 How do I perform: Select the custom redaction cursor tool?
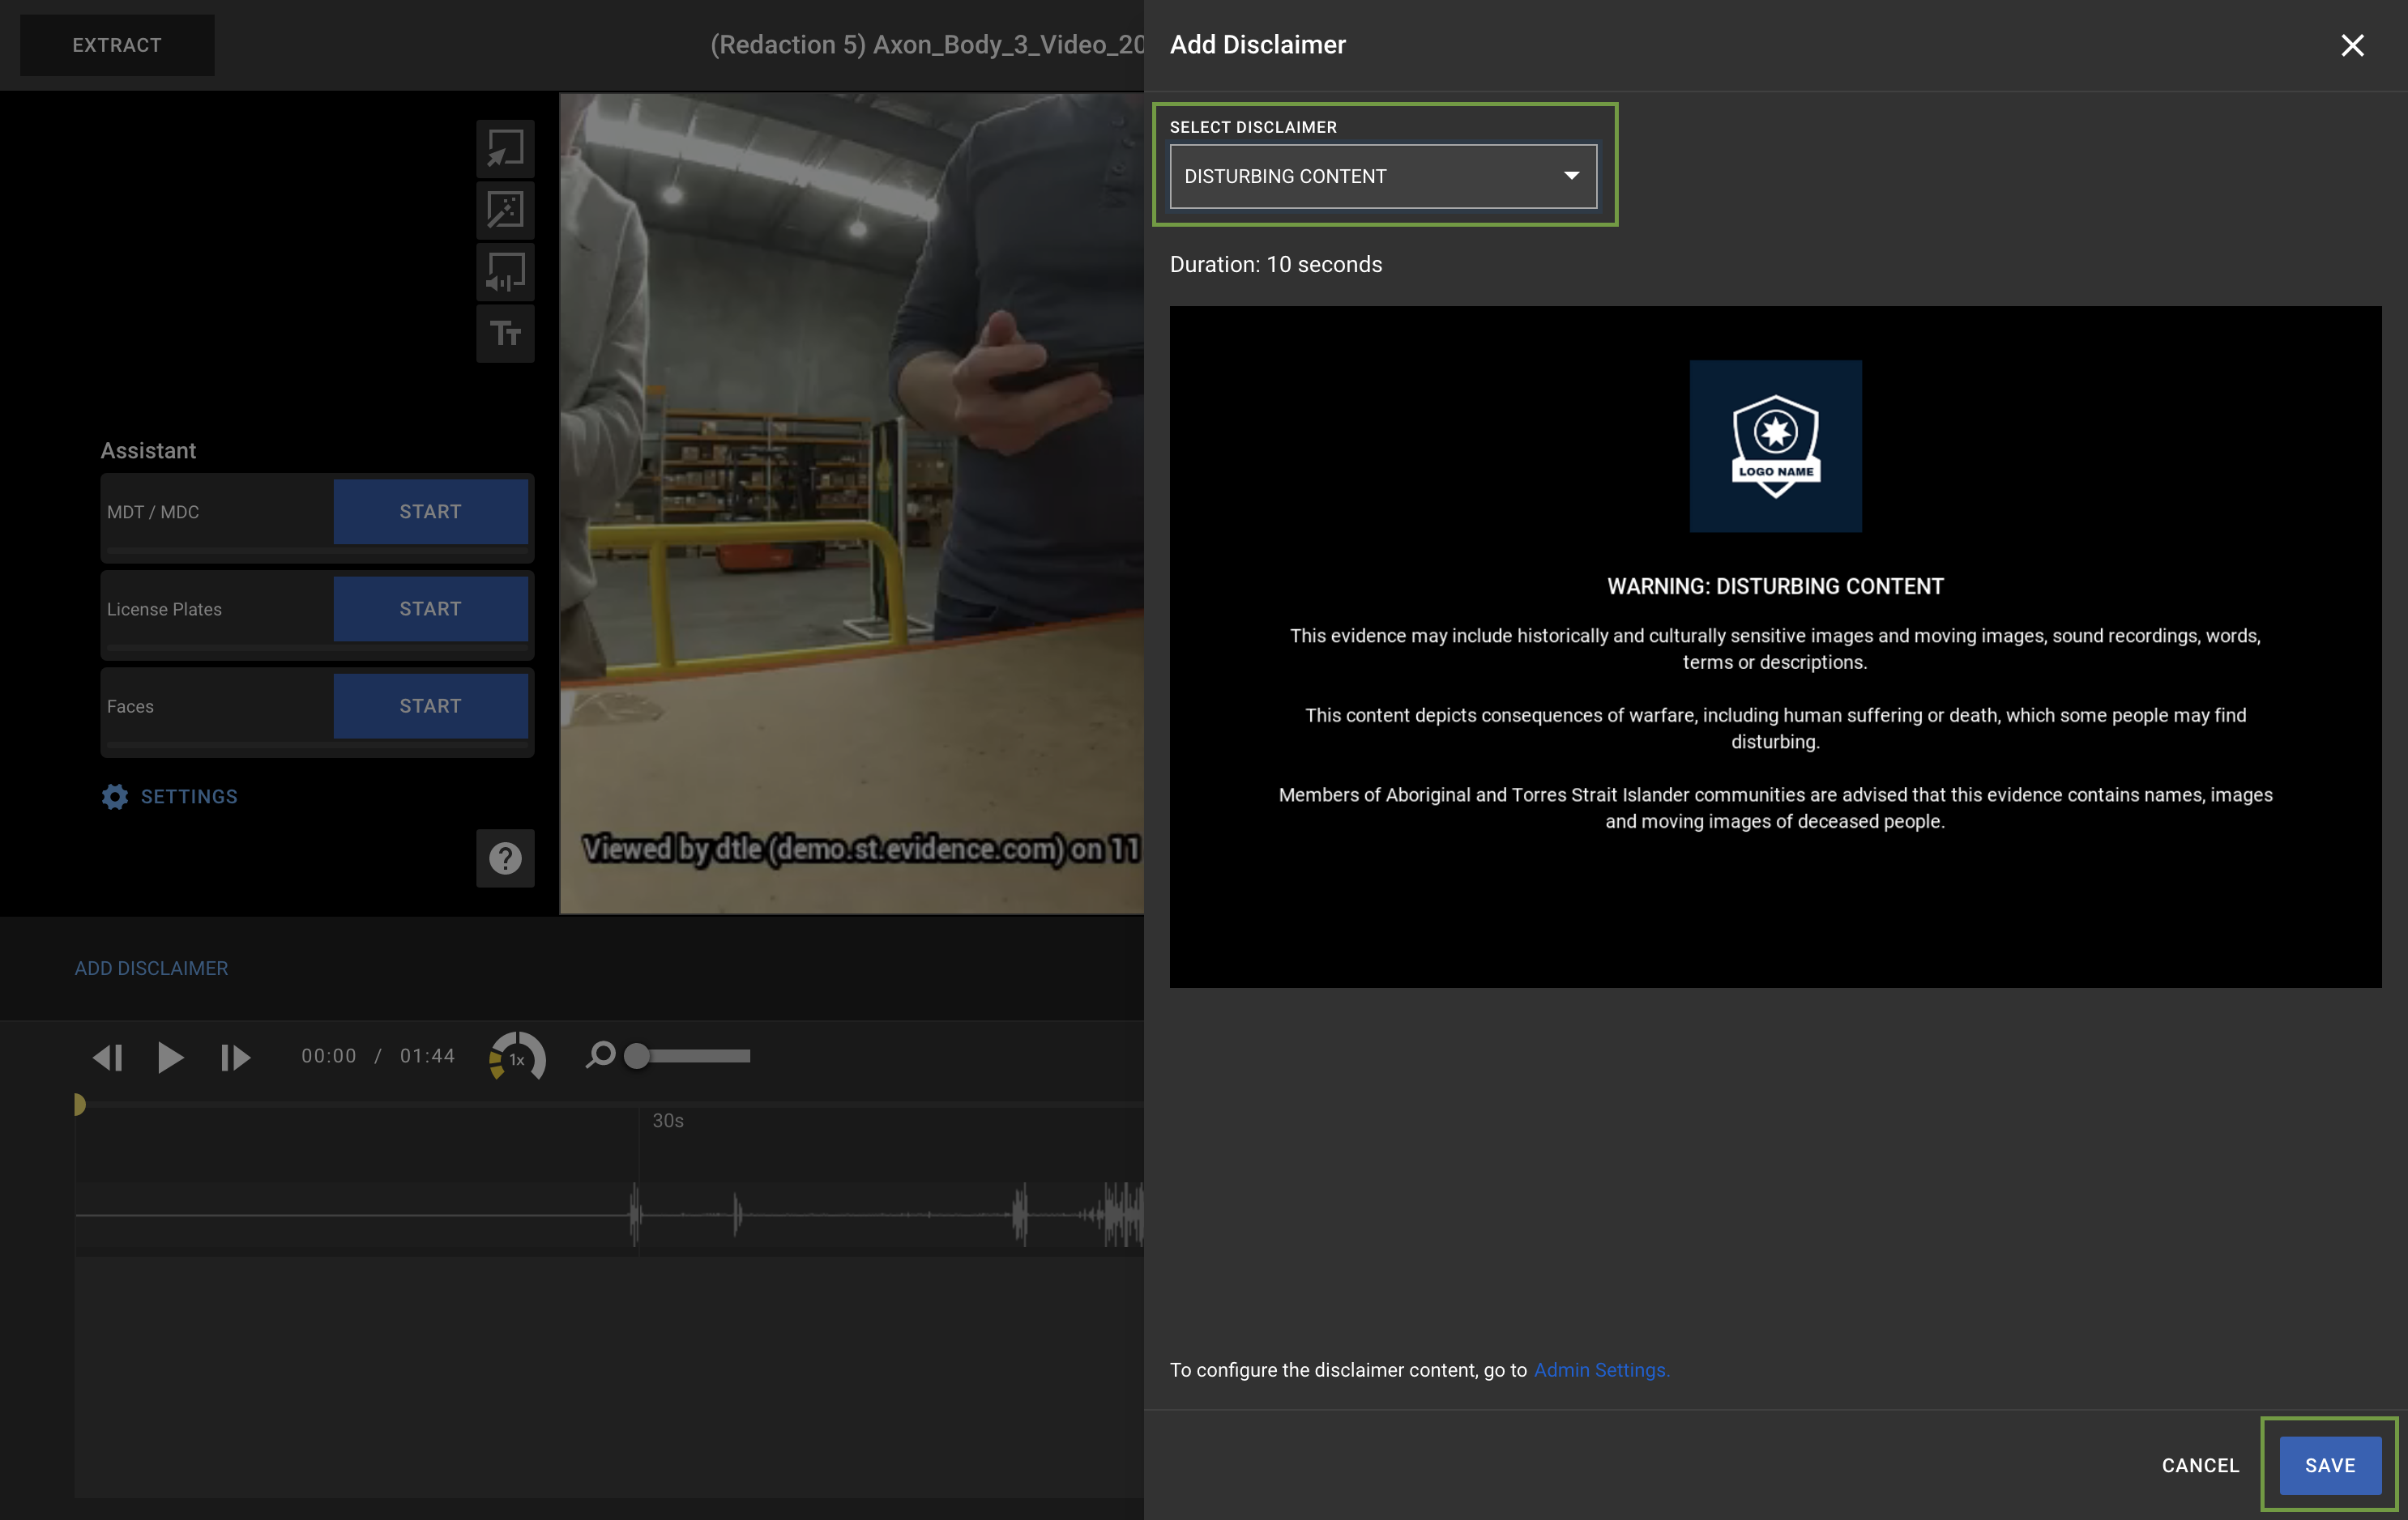pyautogui.click(x=505, y=148)
